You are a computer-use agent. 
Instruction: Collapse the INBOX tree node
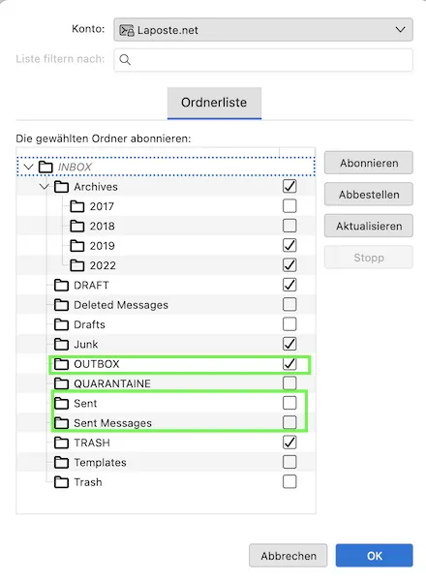pos(28,167)
